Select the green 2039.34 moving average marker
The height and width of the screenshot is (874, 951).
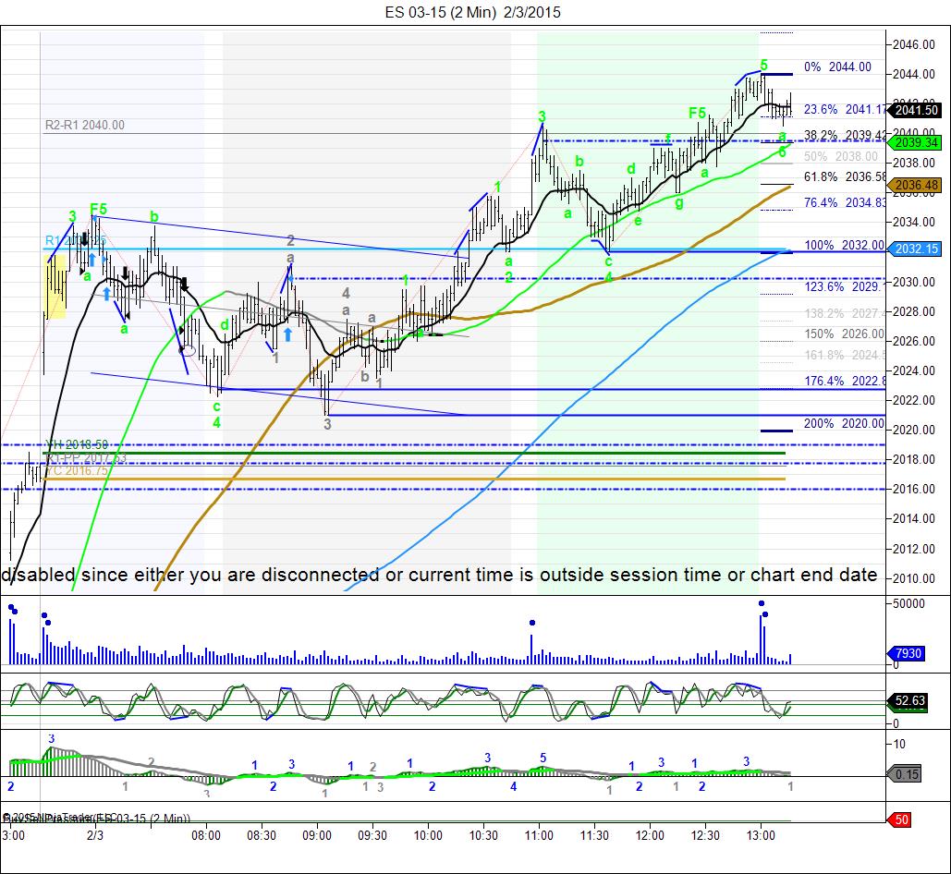click(916, 143)
